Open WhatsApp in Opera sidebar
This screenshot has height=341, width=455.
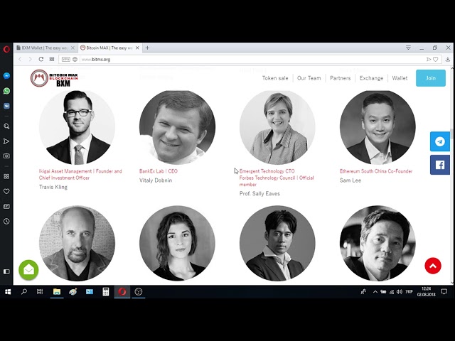[x=6, y=91]
